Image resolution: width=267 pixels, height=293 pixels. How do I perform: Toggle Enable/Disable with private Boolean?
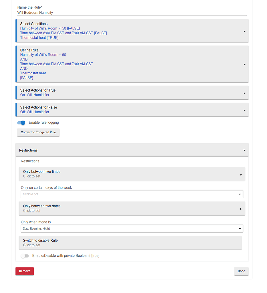[25, 256]
